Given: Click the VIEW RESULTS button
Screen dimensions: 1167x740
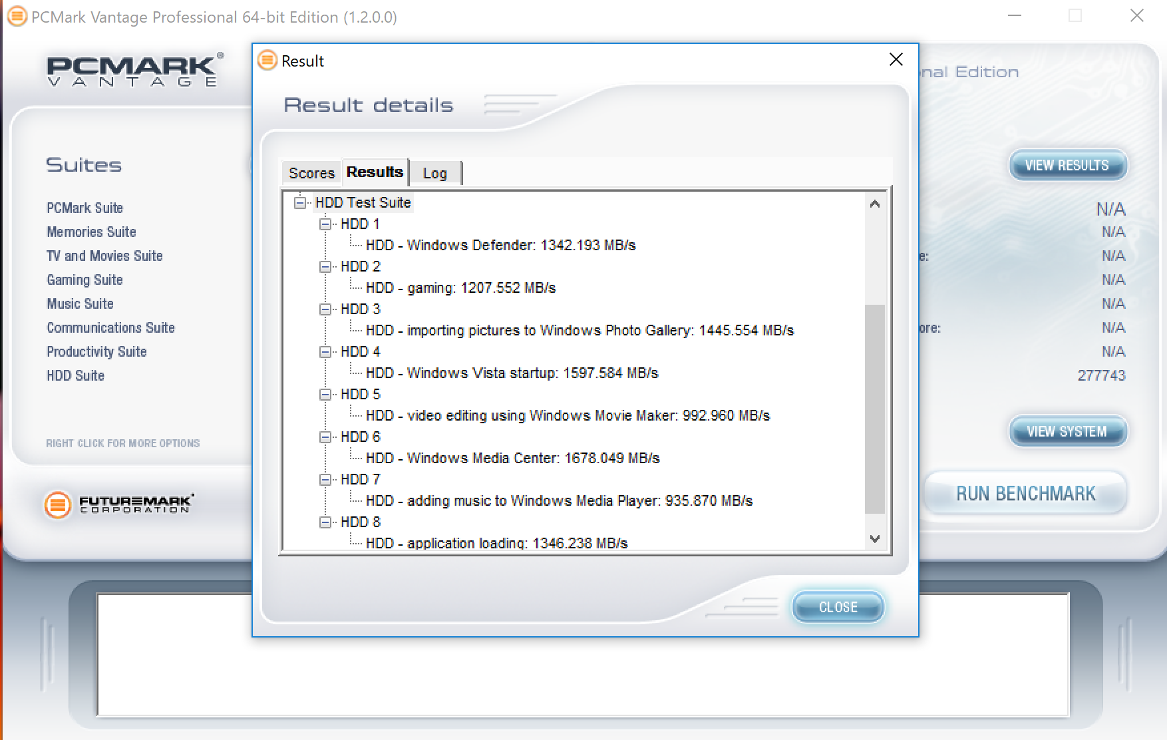Looking at the screenshot, I should point(1067,165).
